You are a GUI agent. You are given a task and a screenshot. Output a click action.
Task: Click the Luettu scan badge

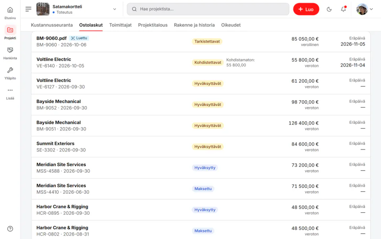pyautogui.click(x=79, y=38)
